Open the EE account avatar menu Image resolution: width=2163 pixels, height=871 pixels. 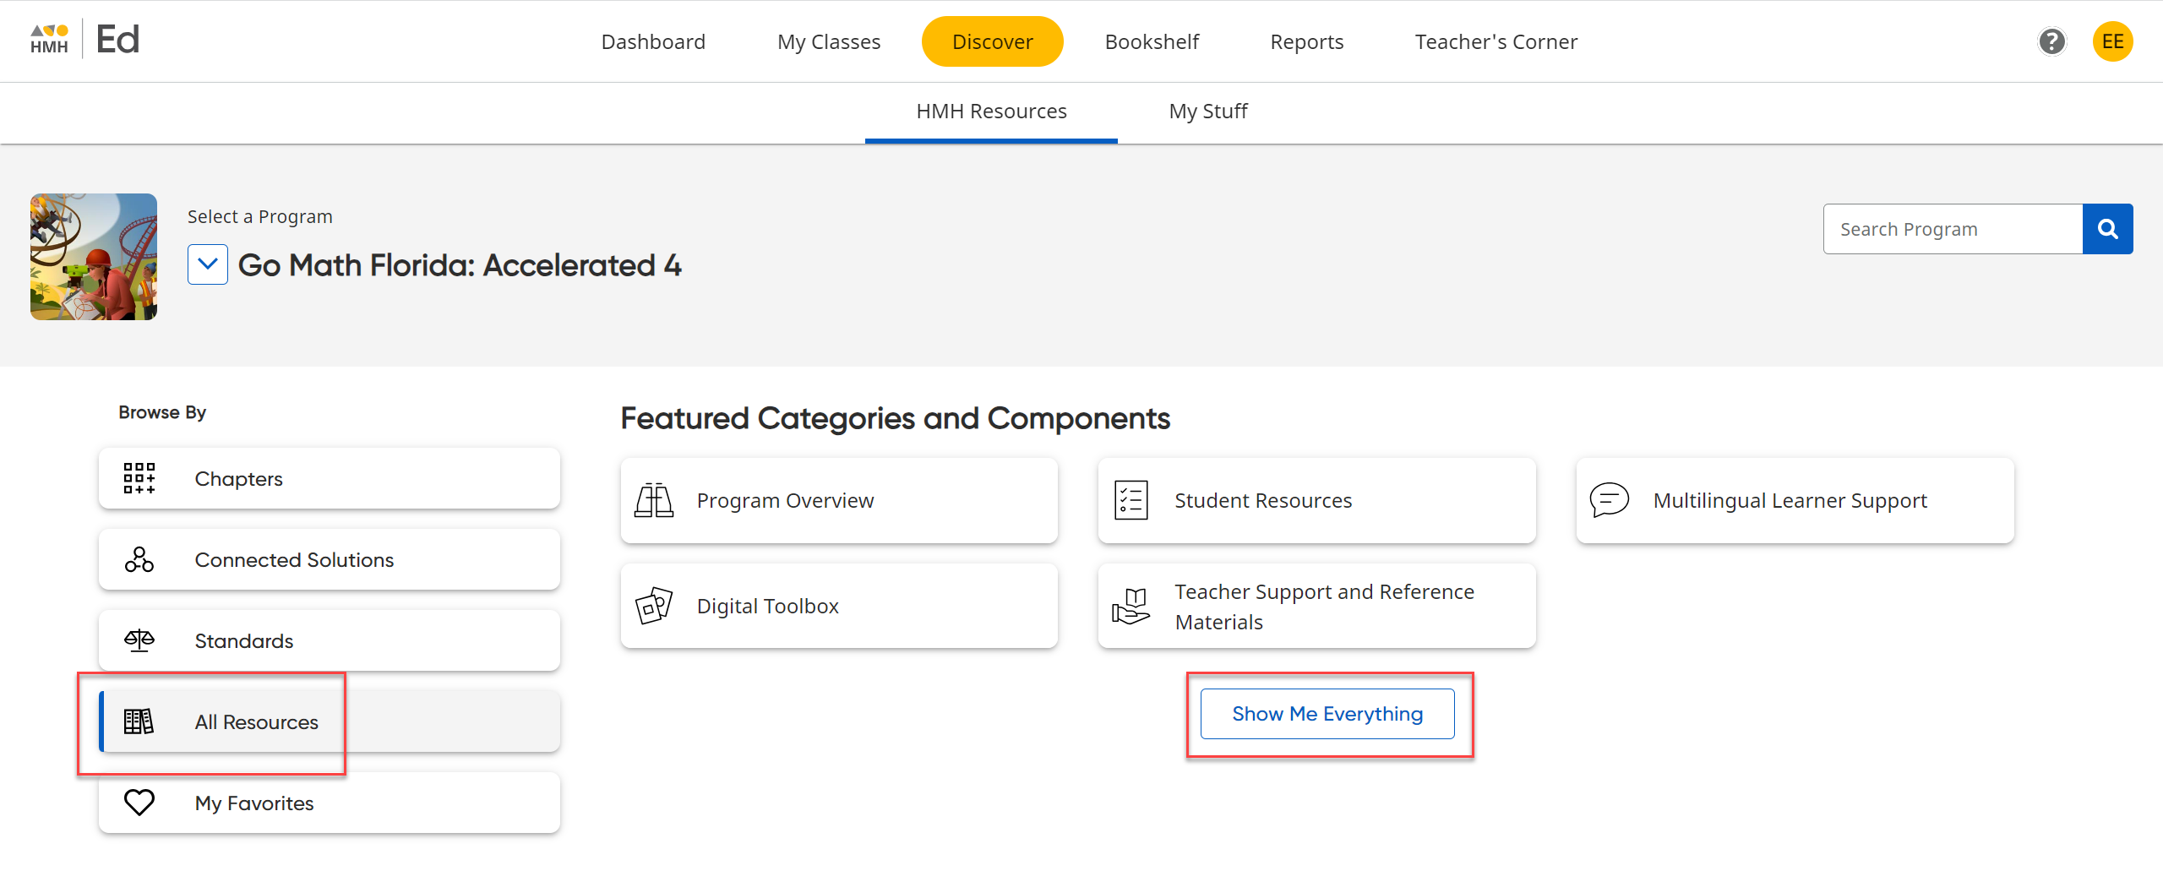(2112, 41)
